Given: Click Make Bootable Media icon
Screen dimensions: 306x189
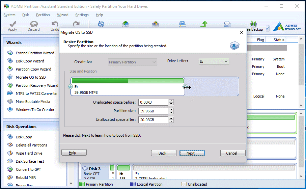Looking at the screenshot, I should [10, 102].
